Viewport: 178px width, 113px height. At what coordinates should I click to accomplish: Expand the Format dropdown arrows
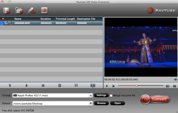coord(91,96)
